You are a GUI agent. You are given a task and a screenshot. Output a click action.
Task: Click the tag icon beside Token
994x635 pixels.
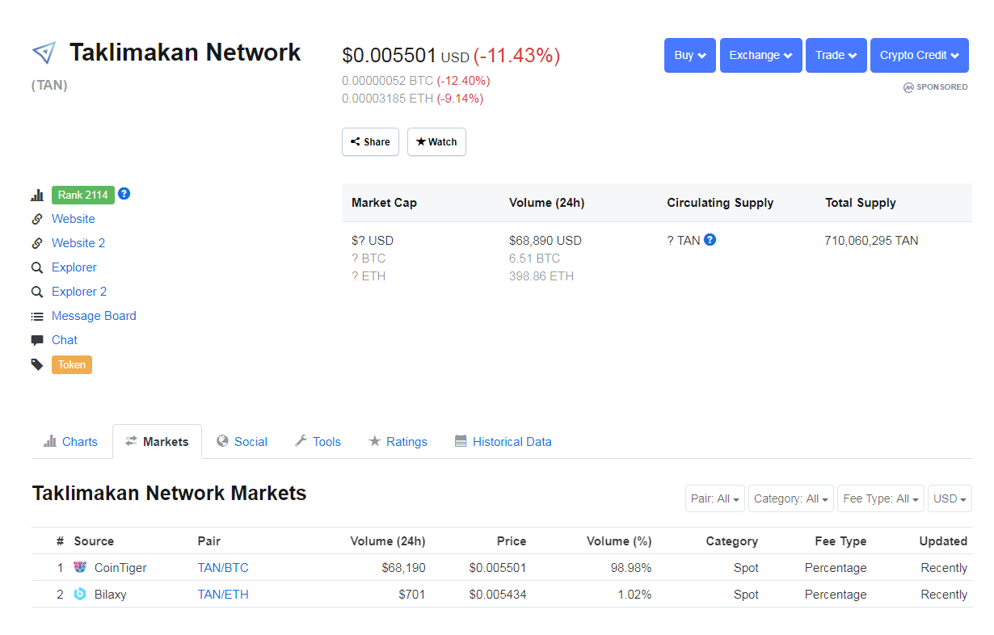(x=37, y=364)
